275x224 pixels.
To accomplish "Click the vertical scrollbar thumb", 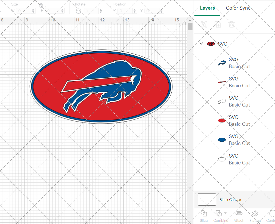I will coord(190,27).
